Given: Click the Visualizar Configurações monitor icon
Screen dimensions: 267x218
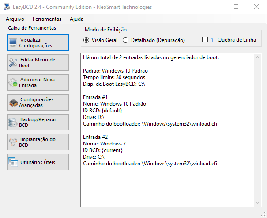Looking at the screenshot, I should [x=13, y=43].
